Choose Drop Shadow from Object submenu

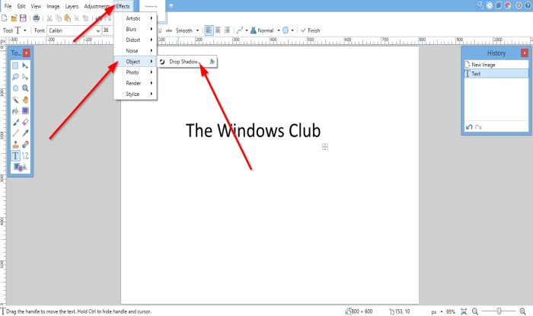[x=187, y=62]
